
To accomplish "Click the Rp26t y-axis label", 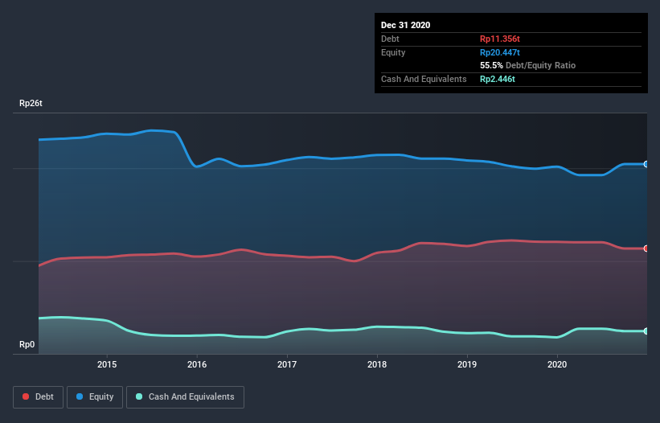I will [x=31, y=103].
